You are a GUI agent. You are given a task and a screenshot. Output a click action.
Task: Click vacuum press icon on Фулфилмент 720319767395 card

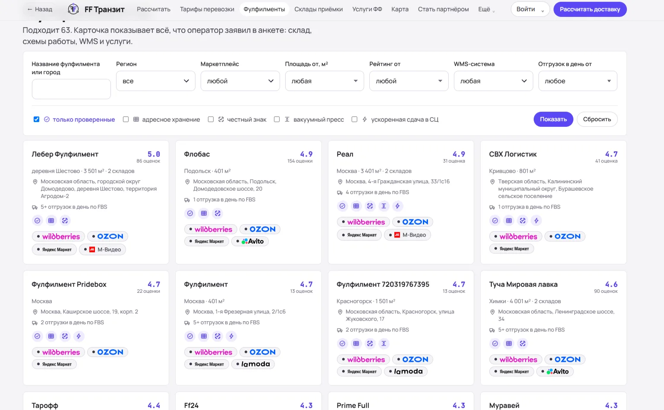(x=384, y=344)
